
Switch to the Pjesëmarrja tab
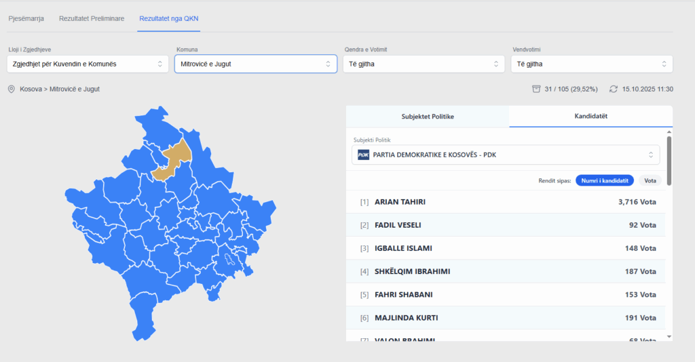click(26, 18)
